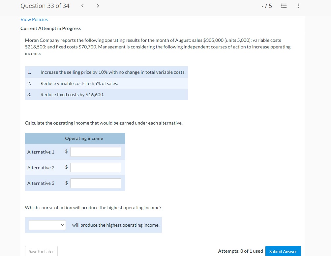Click the Current Attempt in Progress label

point(50,28)
